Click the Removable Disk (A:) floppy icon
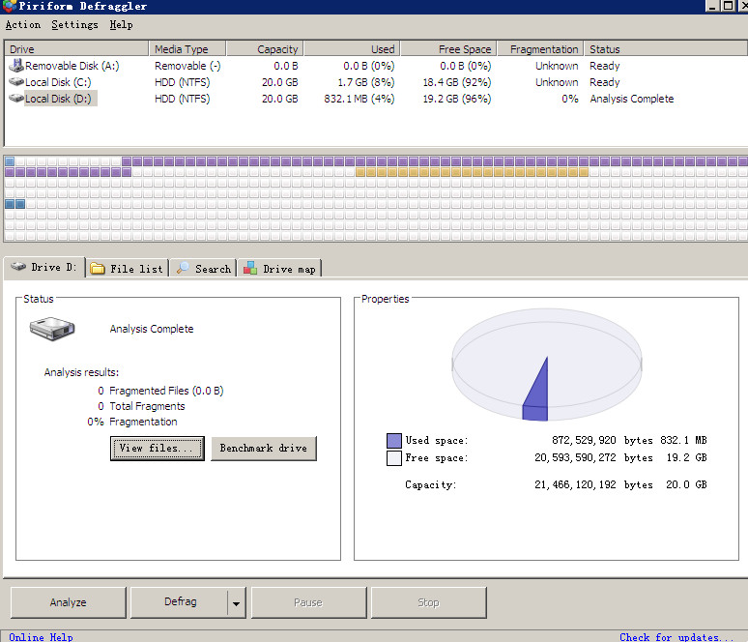748x642 pixels. [x=16, y=66]
